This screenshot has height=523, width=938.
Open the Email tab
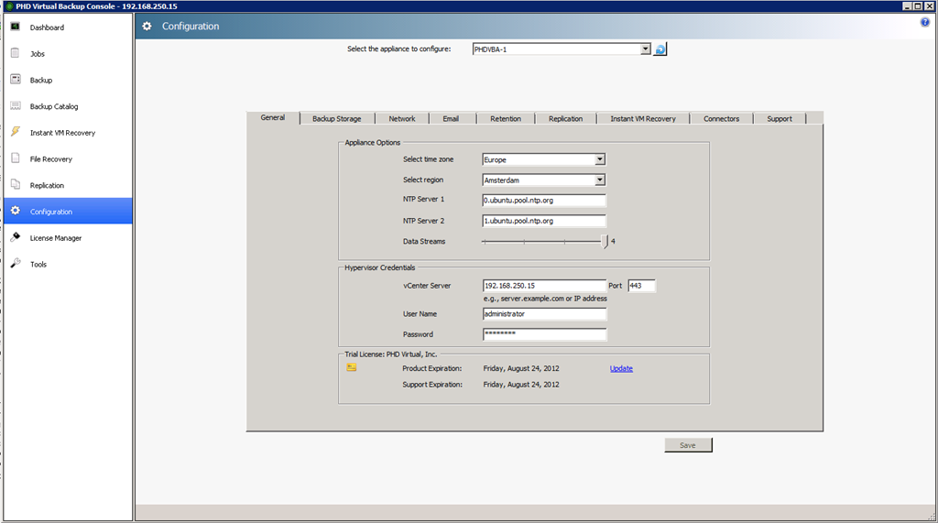[x=451, y=118]
